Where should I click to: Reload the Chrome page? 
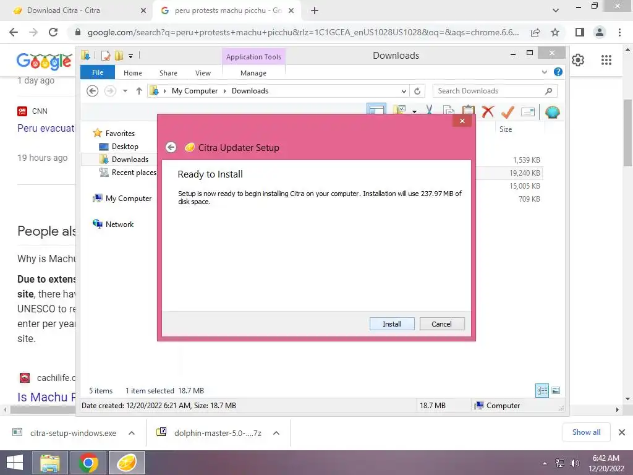(53, 32)
